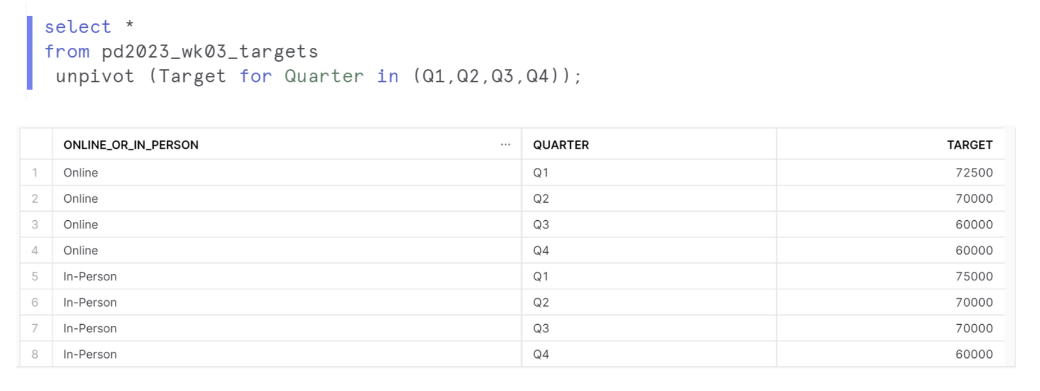
Task: Open the ONLINE_OR_IN_PERSON column options ellipsis
Action: click(505, 145)
